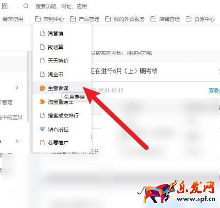
Task: Open 搜索成交排行 menu item
Action: pos(62,115)
